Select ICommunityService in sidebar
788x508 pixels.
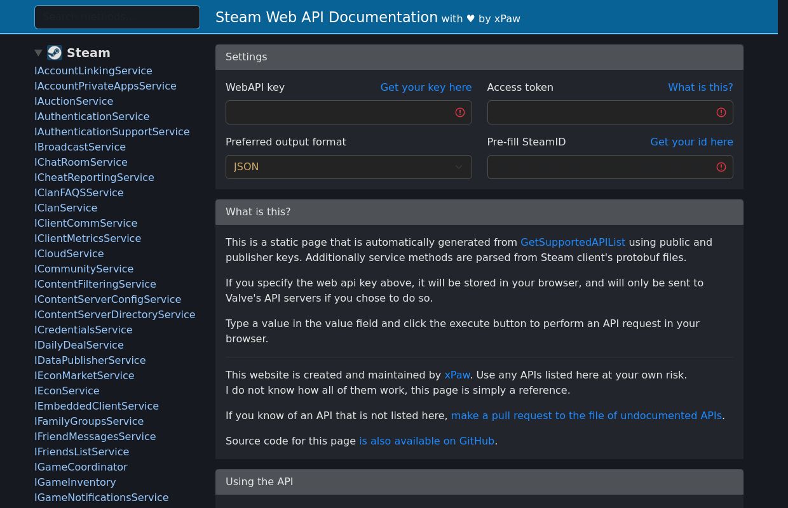coord(84,269)
